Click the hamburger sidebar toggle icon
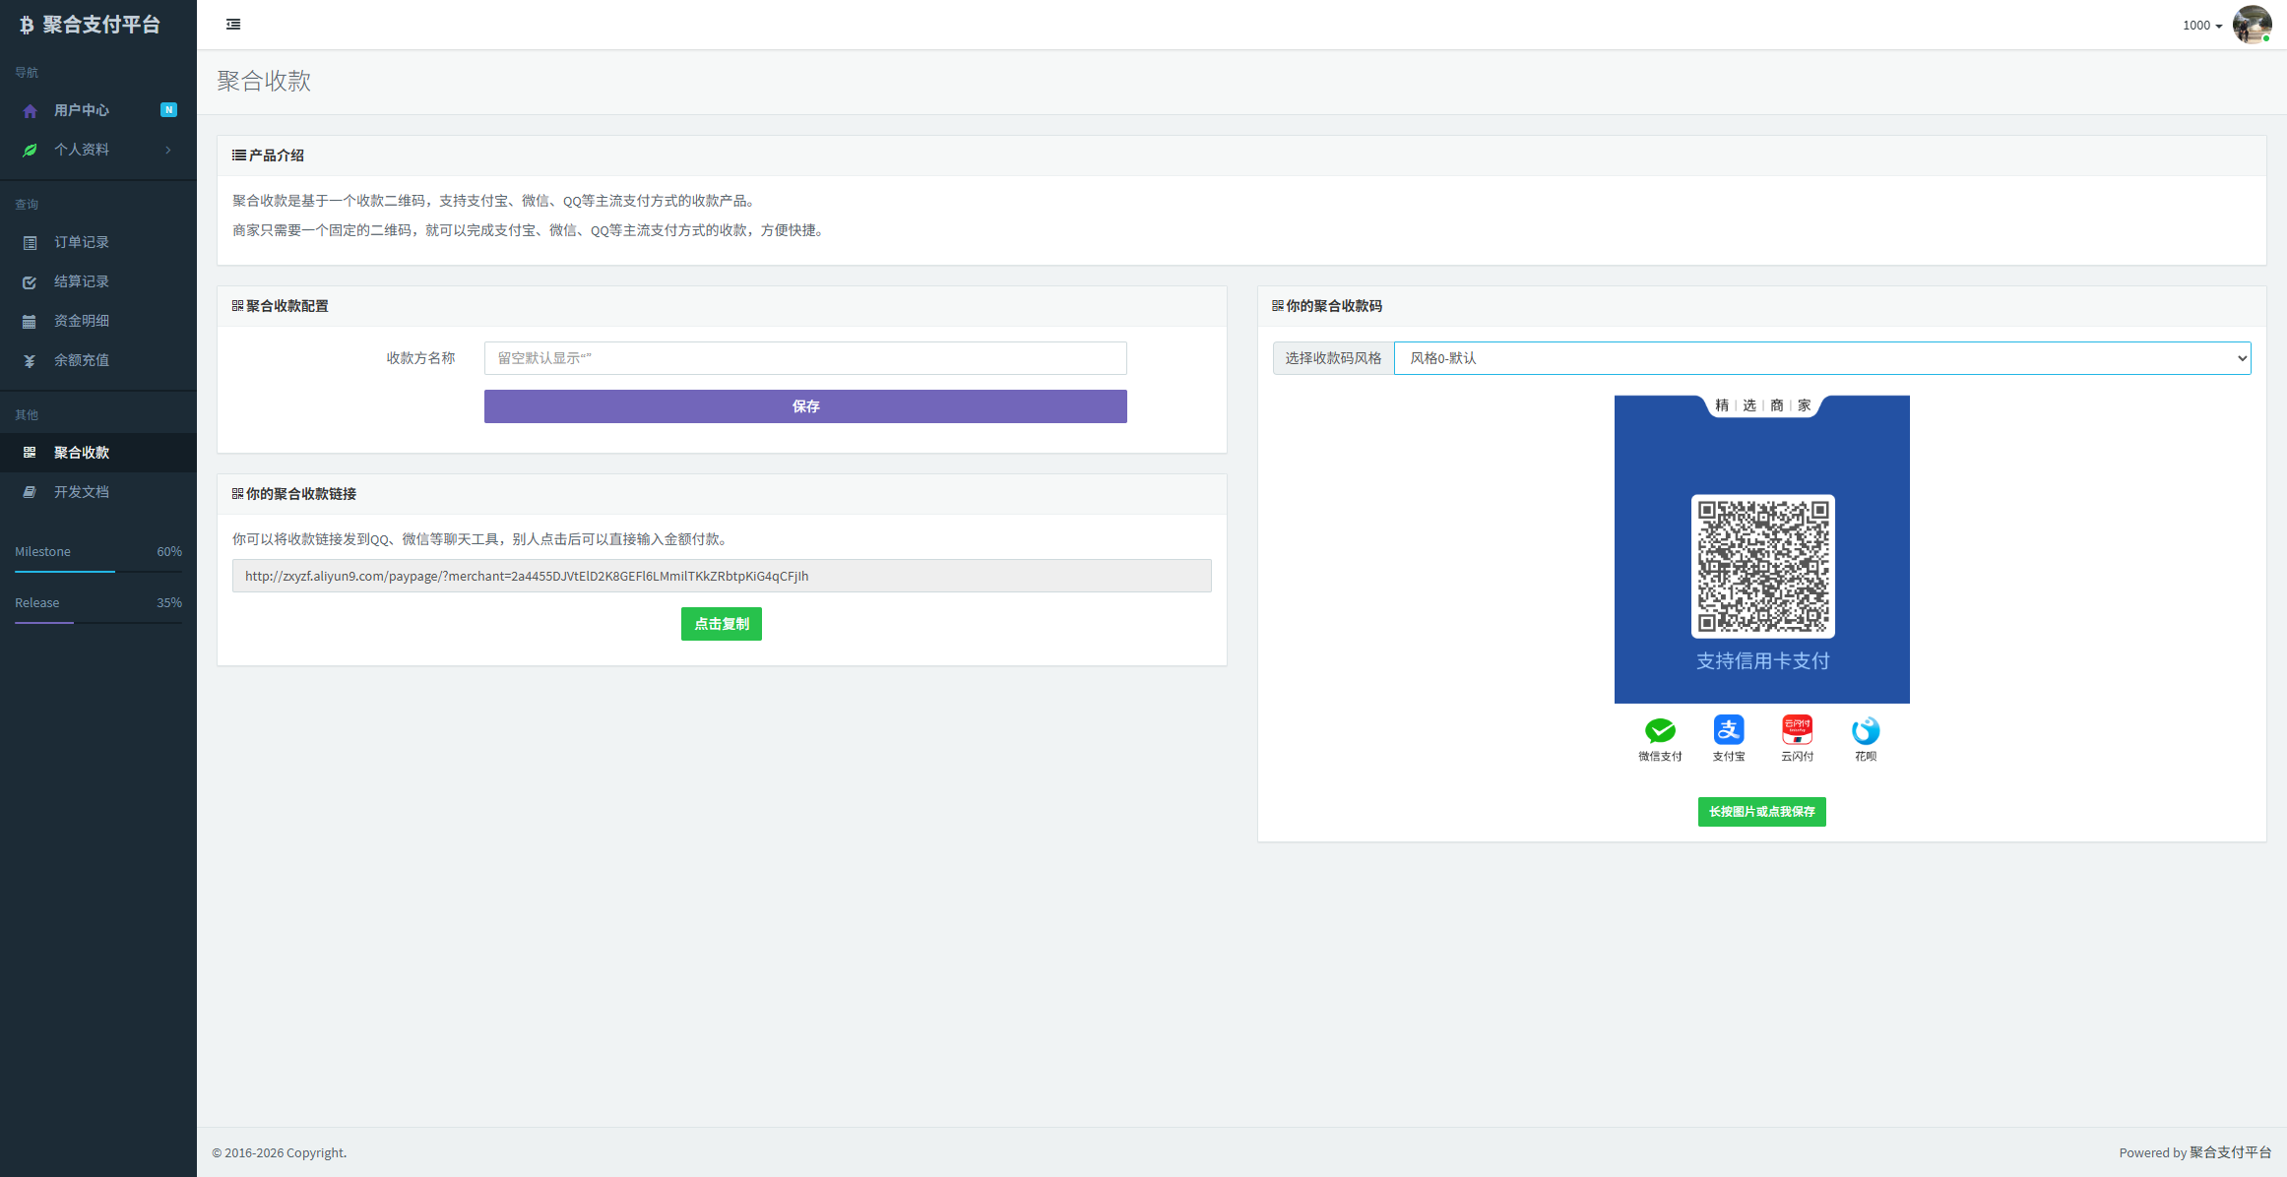This screenshot has height=1177, width=2287. pos(233,25)
